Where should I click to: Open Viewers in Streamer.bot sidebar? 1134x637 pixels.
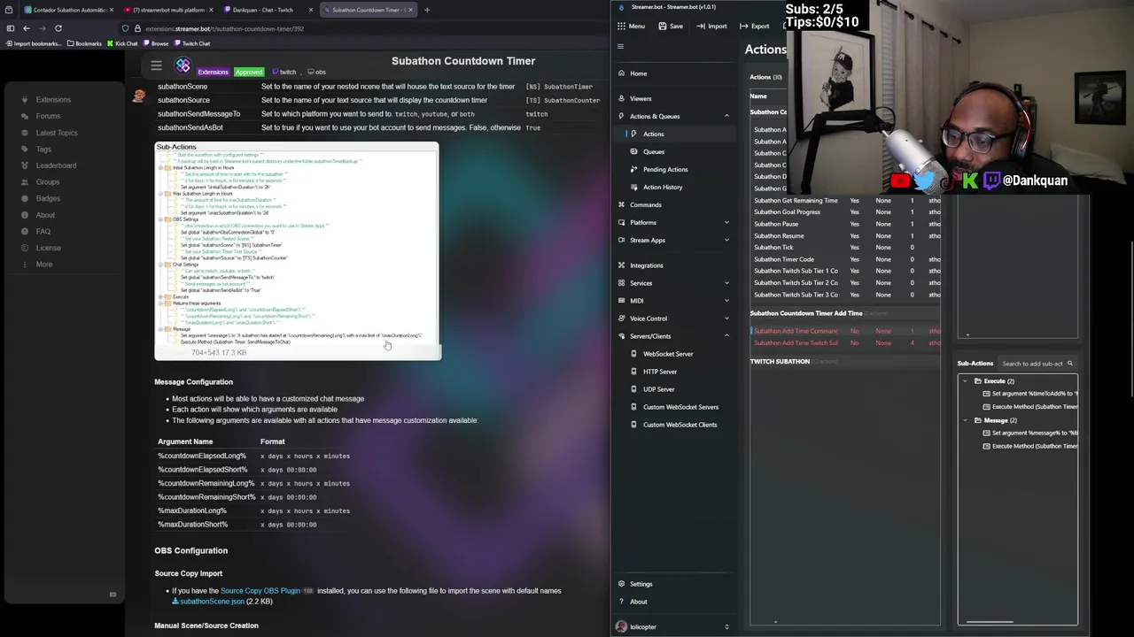click(x=640, y=98)
